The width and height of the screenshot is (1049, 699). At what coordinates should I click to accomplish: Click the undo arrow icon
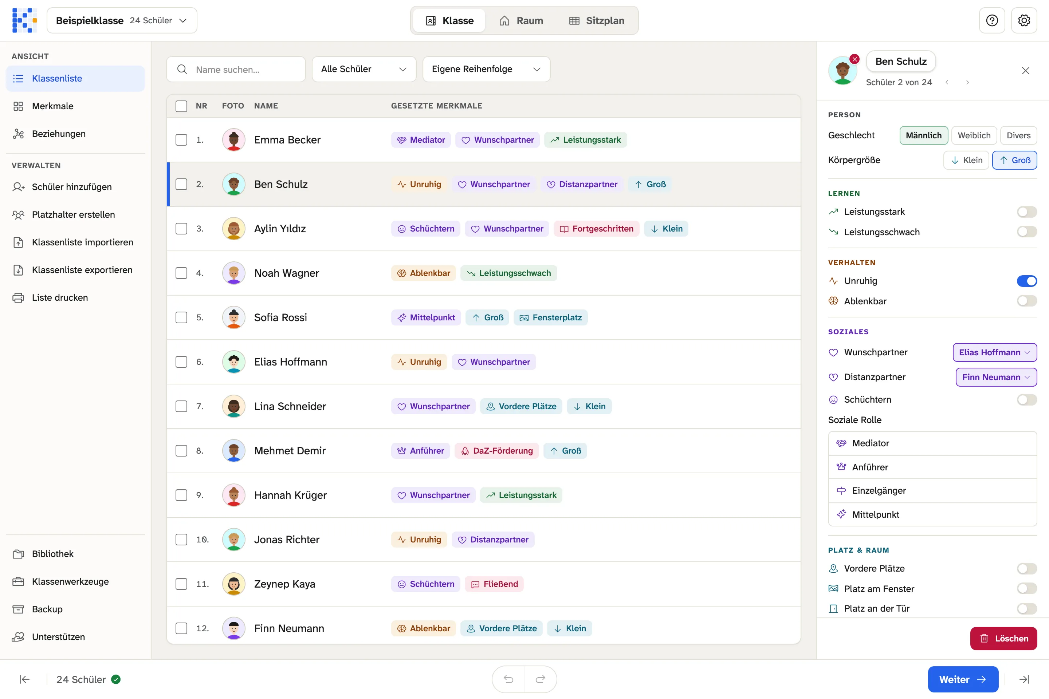click(x=508, y=679)
